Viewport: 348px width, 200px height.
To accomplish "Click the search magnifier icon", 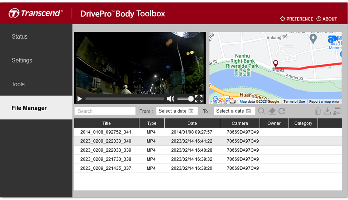I will pyautogui.click(x=262, y=111).
